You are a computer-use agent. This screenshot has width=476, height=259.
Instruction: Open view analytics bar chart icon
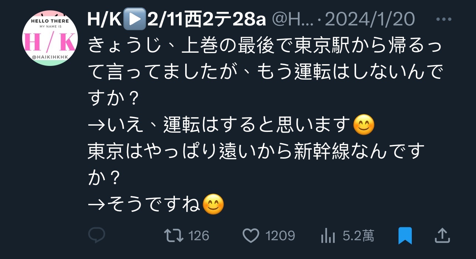[x=328, y=236]
